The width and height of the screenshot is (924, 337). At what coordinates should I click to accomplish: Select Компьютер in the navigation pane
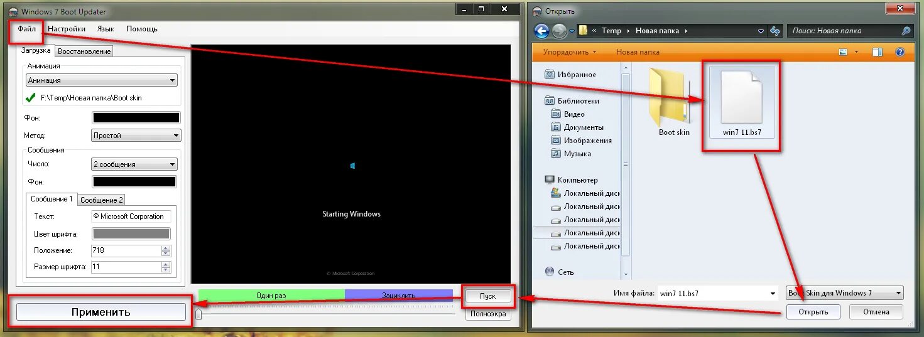(571, 180)
